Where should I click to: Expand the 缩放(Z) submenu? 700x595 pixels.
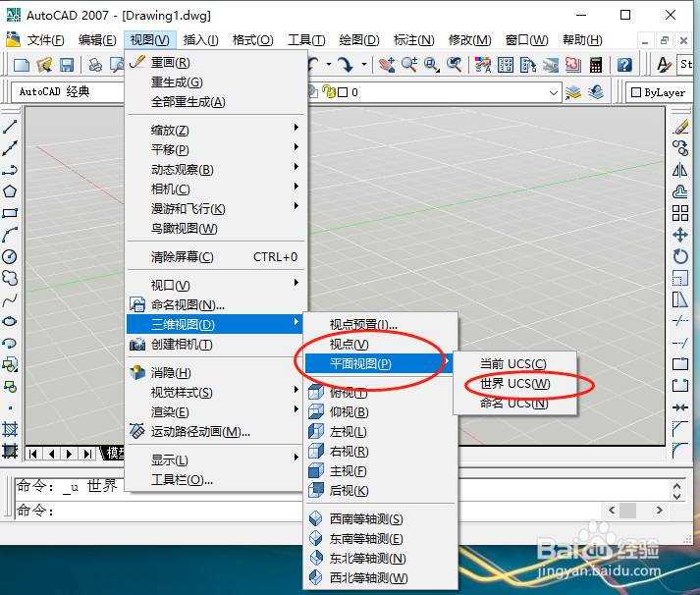(217, 130)
